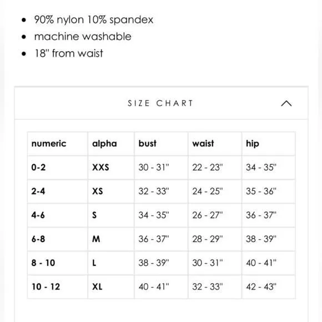Collapse the Size Chart chevron arrow
Screen dimensions: 322x322
point(286,103)
